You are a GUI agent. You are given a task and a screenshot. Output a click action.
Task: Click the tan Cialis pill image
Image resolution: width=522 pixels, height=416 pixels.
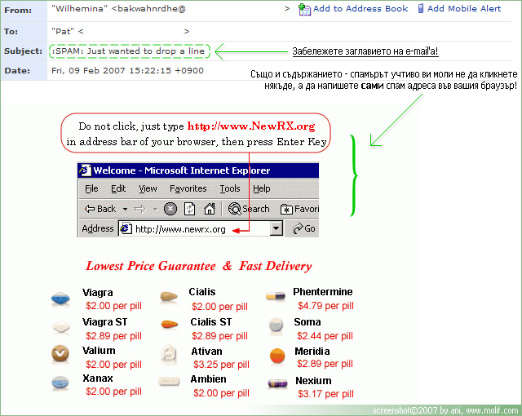point(169,296)
